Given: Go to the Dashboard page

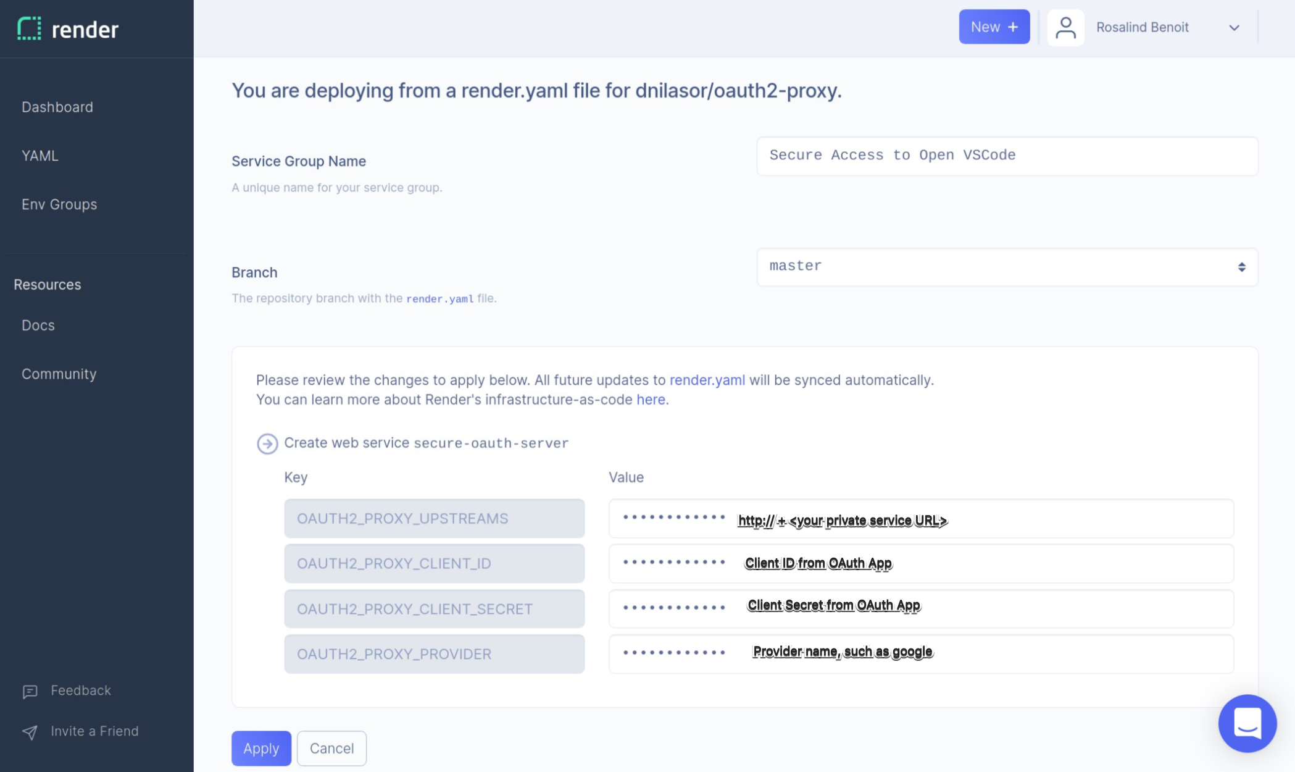Looking at the screenshot, I should (x=57, y=106).
